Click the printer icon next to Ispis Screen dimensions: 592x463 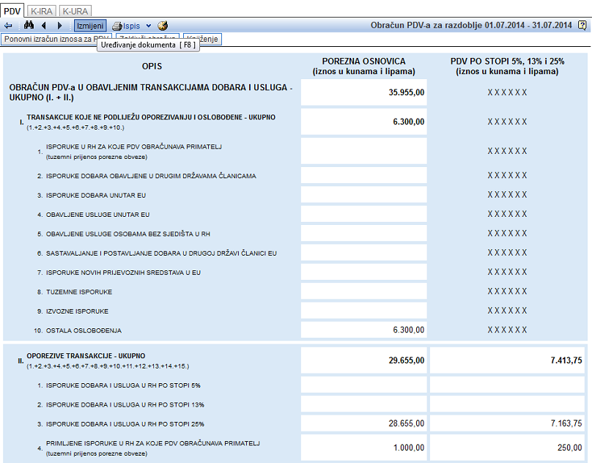[117, 26]
